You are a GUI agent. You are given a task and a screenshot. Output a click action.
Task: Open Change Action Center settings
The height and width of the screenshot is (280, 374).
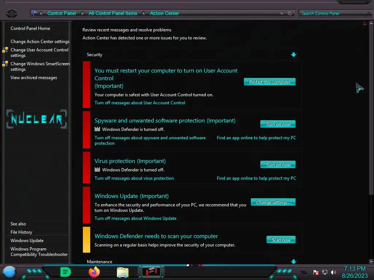40,42
